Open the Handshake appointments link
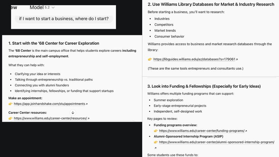The width and height of the screenshot is (279, 157). pos(49,104)
